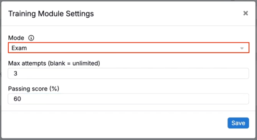Image resolution: width=257 pixels, height=140 pixels.
Task: Place cursor on the value 60
Action: (x=17, y=99)
